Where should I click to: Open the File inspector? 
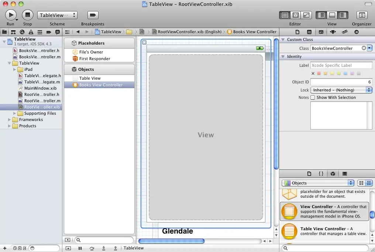click(297, 32)
